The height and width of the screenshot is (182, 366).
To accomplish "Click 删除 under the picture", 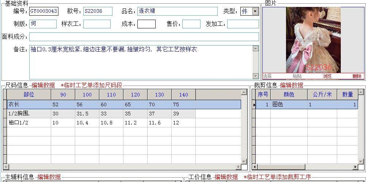I will [357, 76].
